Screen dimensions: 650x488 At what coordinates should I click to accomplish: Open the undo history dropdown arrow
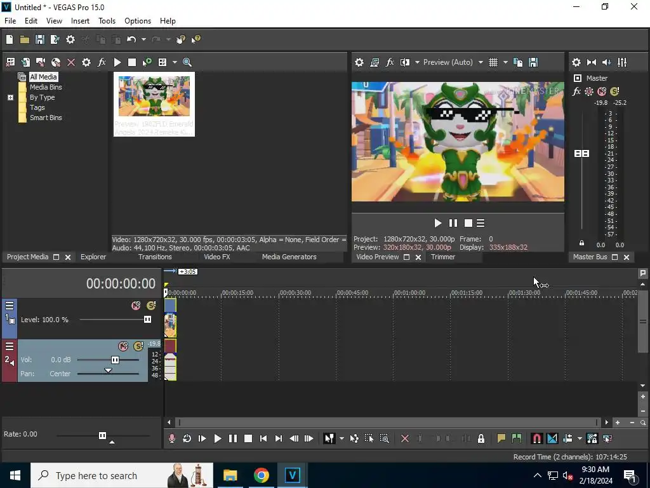[143, 39]
